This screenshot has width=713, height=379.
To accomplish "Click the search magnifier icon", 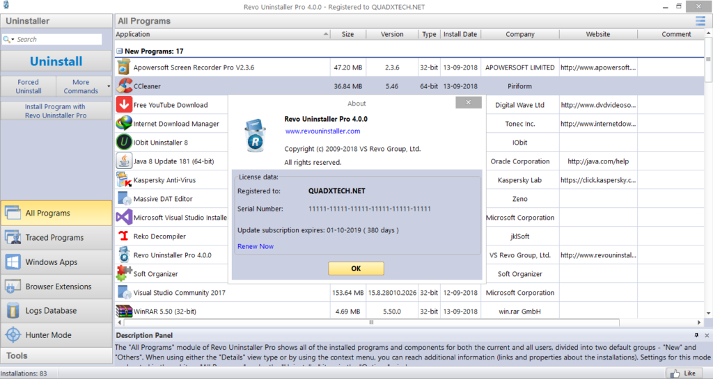I will click(6, 40).
